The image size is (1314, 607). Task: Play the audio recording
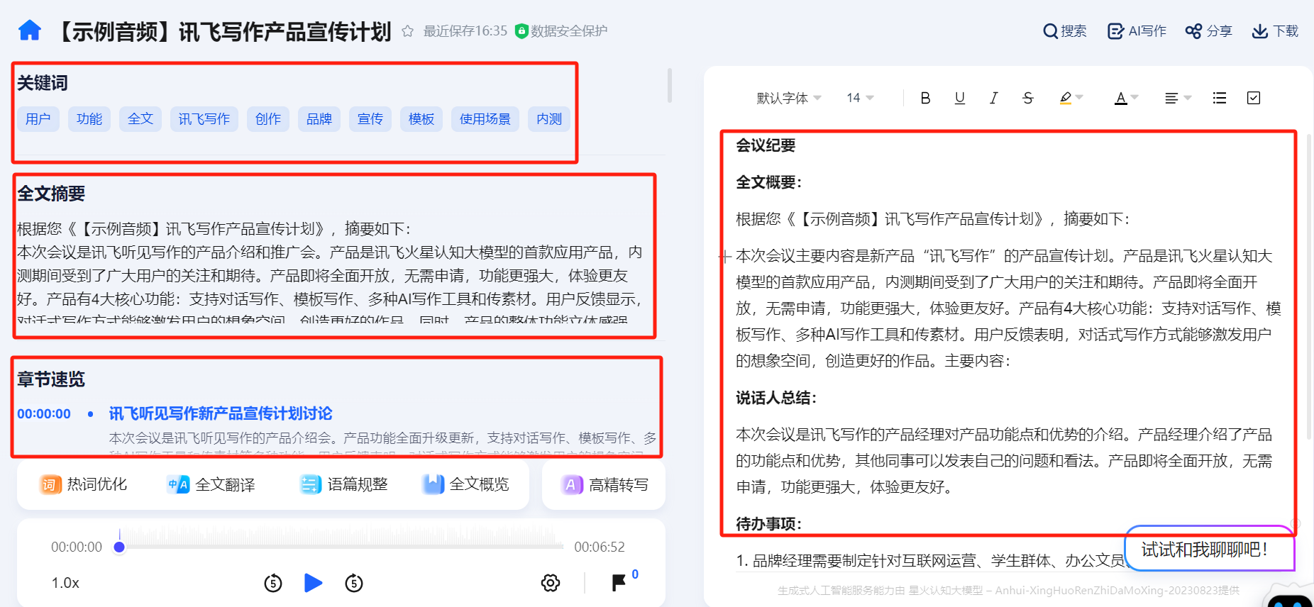[313, 583]
